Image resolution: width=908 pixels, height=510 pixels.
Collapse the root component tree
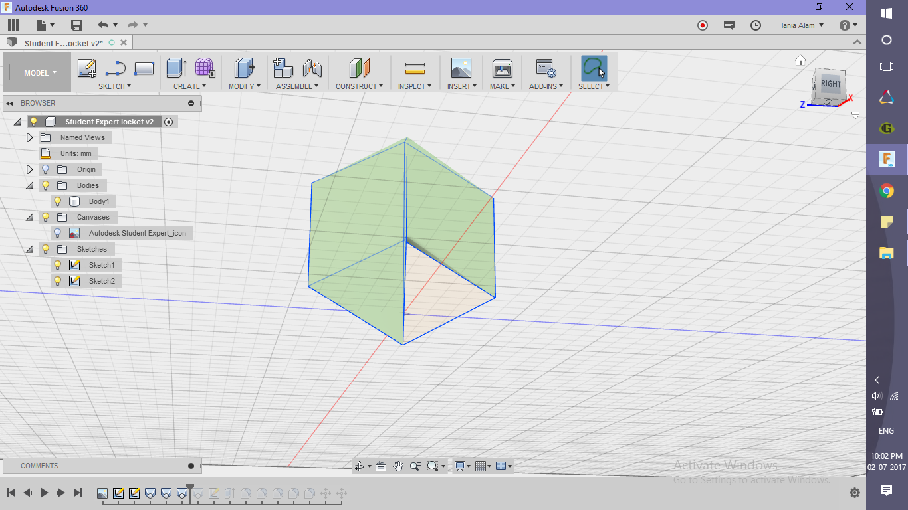(x=17, y=122)
